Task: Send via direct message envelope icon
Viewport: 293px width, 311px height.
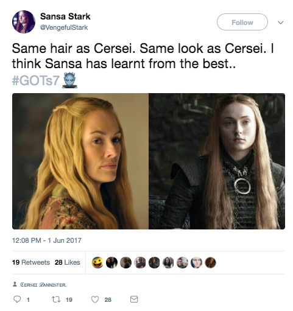Action: pyautogui.click(x=134, y=299)
